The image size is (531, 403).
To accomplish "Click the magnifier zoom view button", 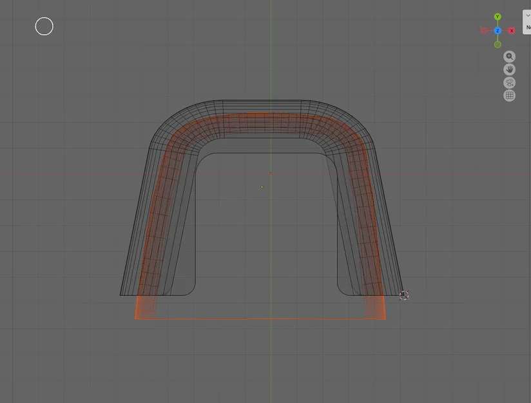I will [509, 57].
